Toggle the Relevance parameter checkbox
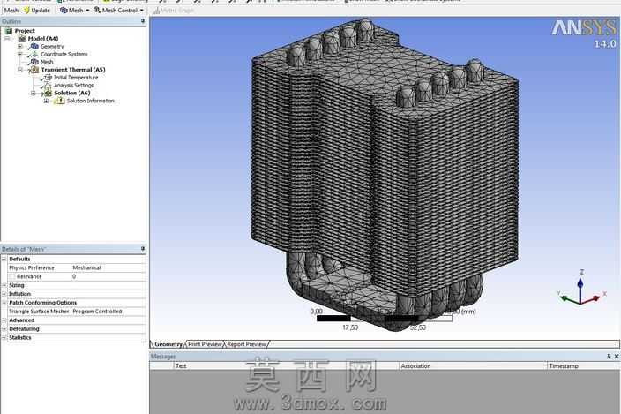Image resolution: width=621 pixels, height=414 pixels. (x=12, y=276)
